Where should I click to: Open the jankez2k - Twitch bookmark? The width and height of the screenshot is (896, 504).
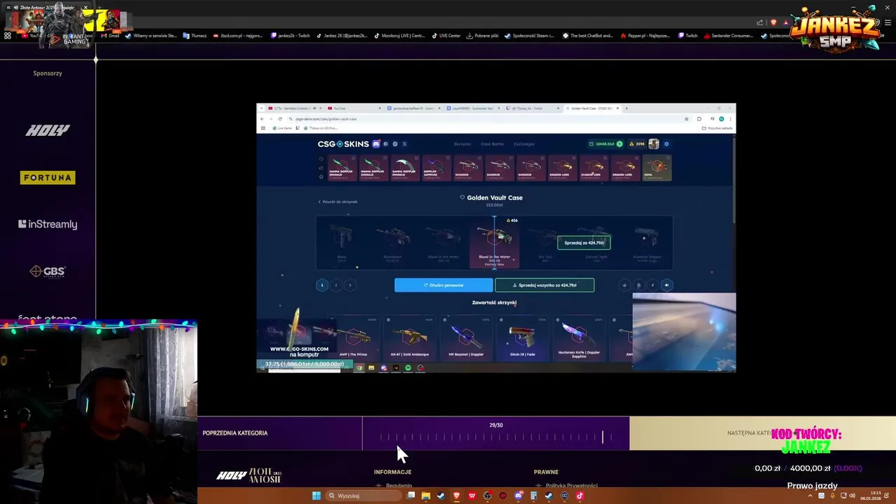pyautogui.click(x=290, y=36)
